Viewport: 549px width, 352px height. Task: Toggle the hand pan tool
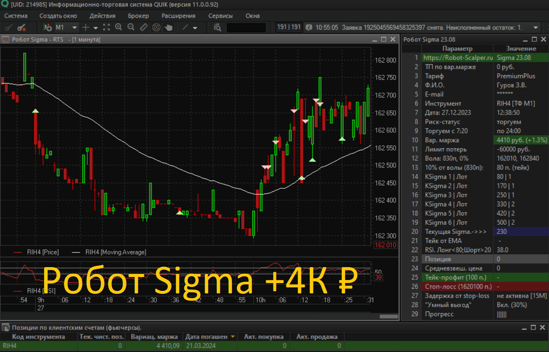point(168,27)
